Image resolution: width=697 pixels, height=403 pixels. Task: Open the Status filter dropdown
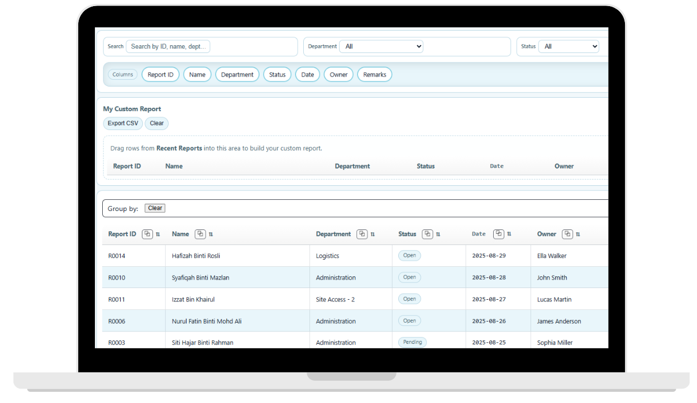[x=569, y=46]
